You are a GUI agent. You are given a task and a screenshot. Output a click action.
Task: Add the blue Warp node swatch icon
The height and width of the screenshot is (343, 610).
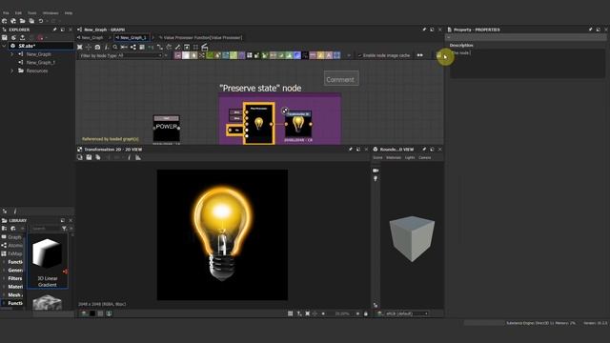point(297,55)
